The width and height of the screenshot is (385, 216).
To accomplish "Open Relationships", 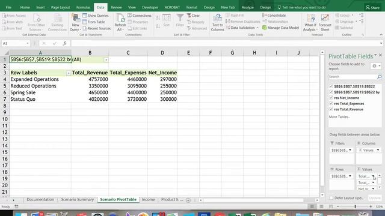I will (275, 22).
